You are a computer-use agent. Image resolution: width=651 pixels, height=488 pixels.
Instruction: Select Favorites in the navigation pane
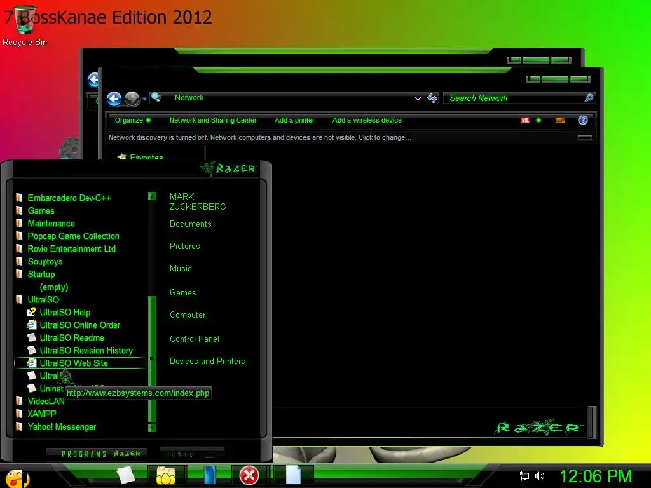(x=146, y=158)
